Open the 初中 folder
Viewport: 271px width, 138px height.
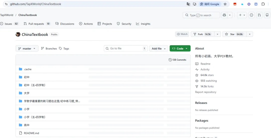(27, 77)
